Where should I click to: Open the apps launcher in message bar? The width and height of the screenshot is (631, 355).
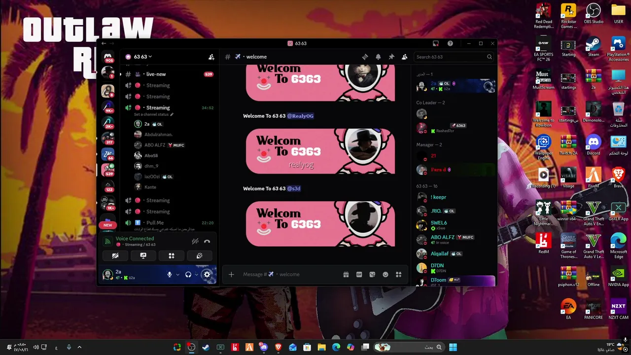pos(399,275)
